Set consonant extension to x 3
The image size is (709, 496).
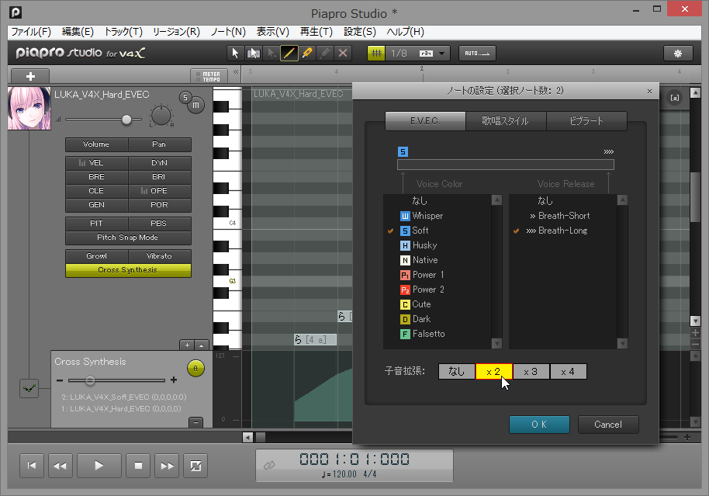click(x=531, y=372)
